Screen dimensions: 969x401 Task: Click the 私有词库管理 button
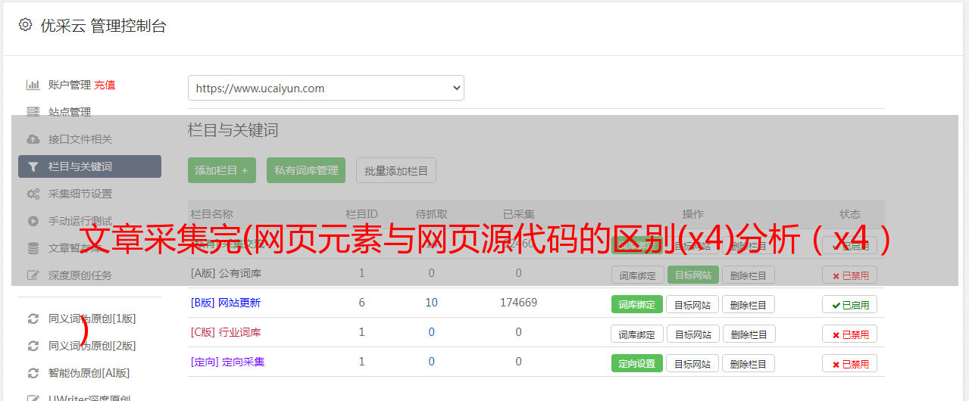point(306,170)
